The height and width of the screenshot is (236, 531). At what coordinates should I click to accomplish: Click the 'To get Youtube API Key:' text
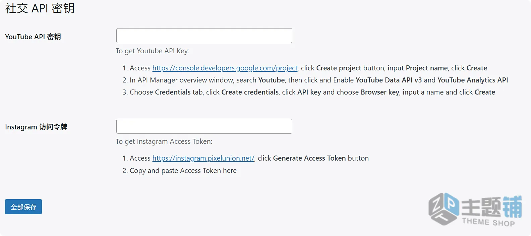point(153,51)
